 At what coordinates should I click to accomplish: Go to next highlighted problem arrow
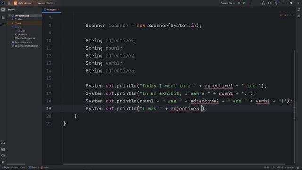point(294,15)
